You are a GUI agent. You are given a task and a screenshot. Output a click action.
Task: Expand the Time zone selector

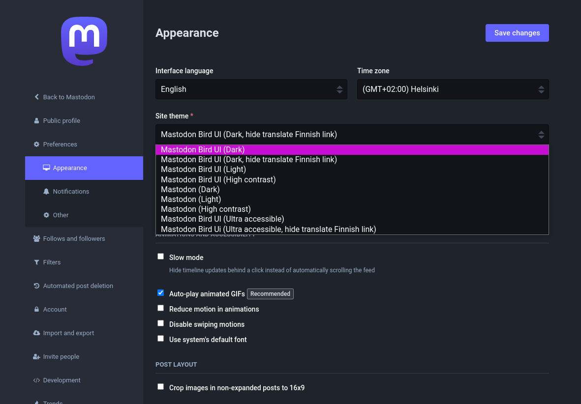pos(453,89)
